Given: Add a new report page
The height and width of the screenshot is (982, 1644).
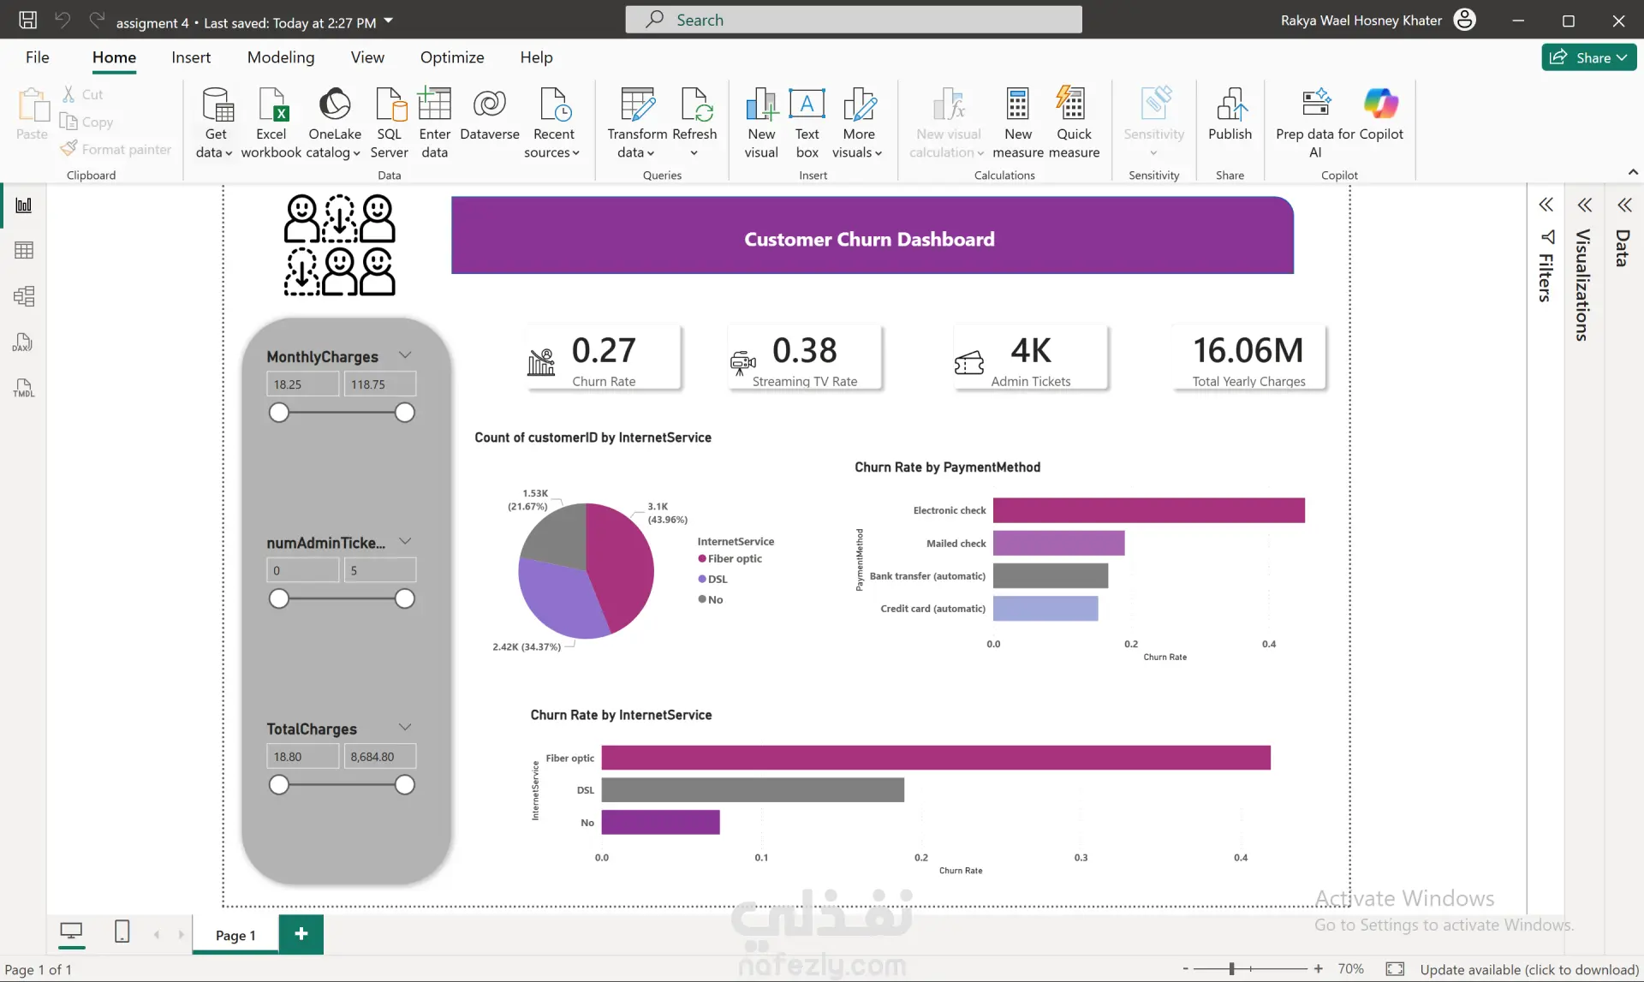Looking at the screenshot, I should [301, 934].
